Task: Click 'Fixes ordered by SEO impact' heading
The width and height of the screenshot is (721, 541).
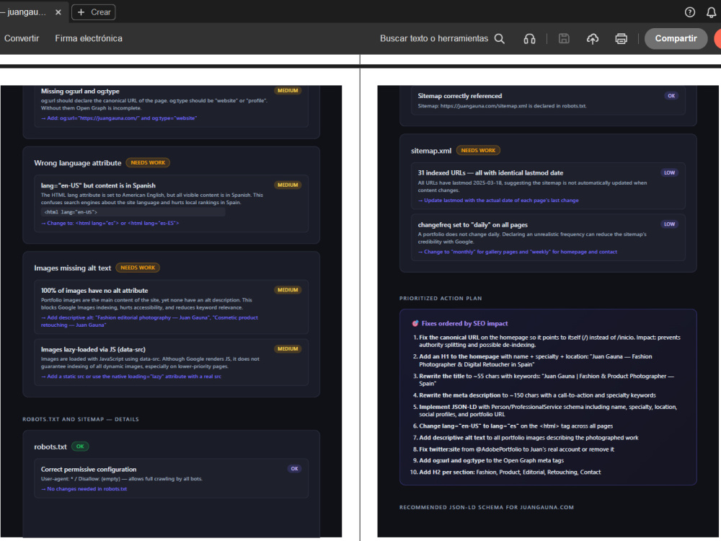Action: tap(465, 324)
